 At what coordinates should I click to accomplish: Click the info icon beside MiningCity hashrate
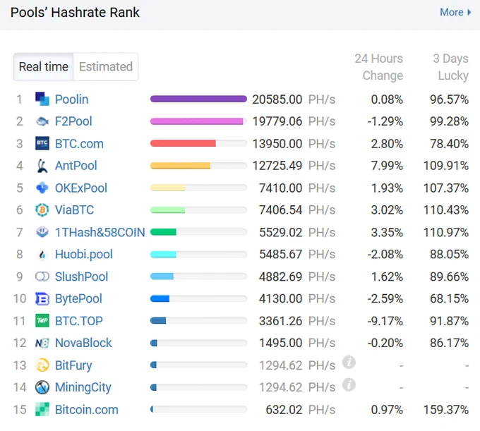point(349,385)
